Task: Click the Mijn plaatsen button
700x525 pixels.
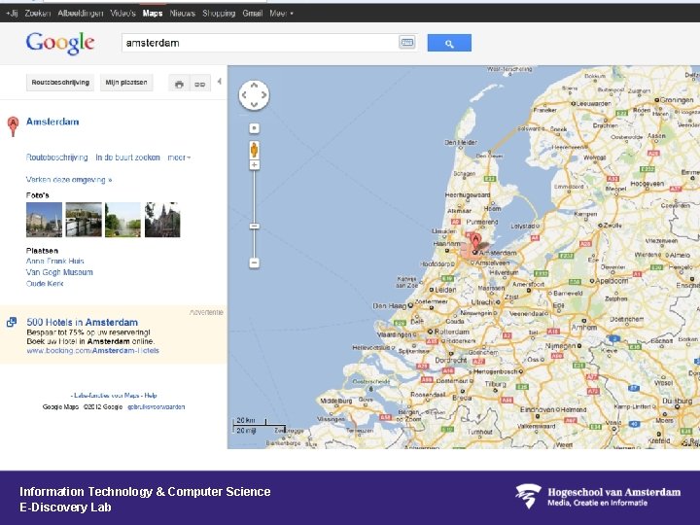Action: click(126, 83)
